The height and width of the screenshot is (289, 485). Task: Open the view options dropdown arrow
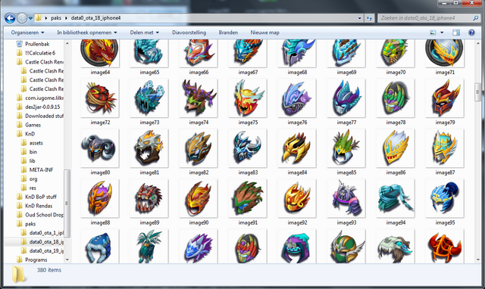(x=442, y=33)
